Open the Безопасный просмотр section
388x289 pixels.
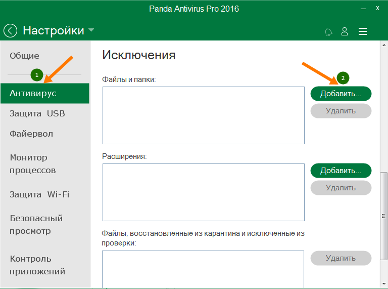(36, 224)
